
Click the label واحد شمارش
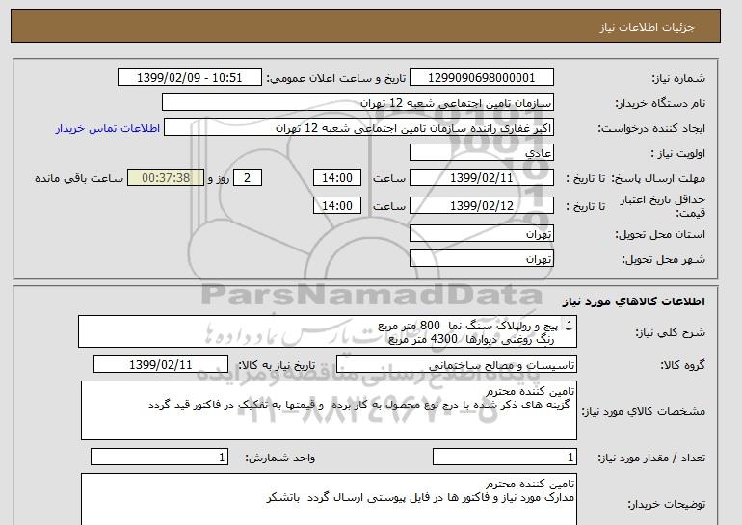pyautogui.click(x=280, y=458)
